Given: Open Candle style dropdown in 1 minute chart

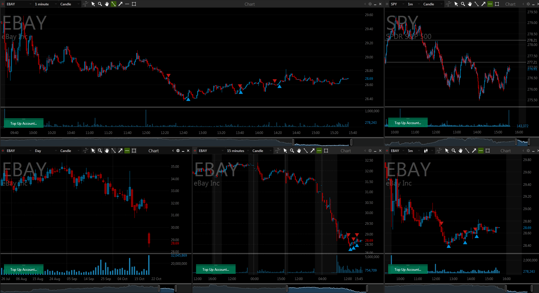Looking at the screenshot, I should (70, 4).
